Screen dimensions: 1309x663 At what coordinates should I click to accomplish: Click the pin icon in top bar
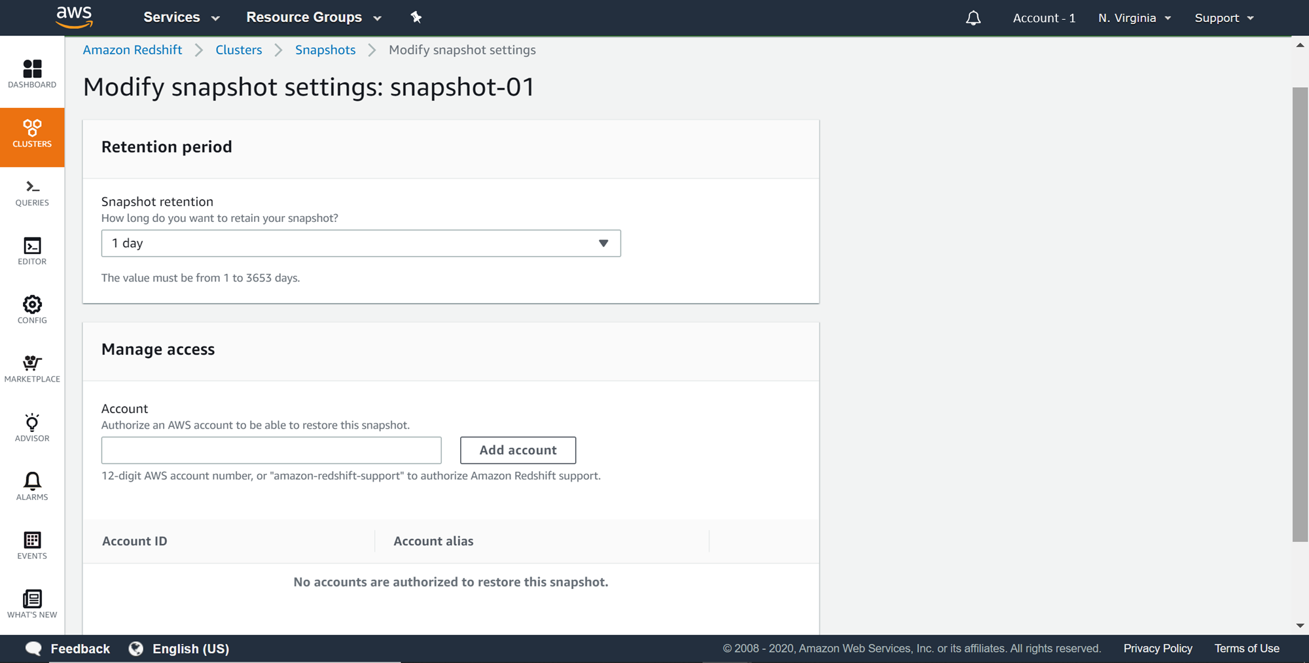point(416,18)
